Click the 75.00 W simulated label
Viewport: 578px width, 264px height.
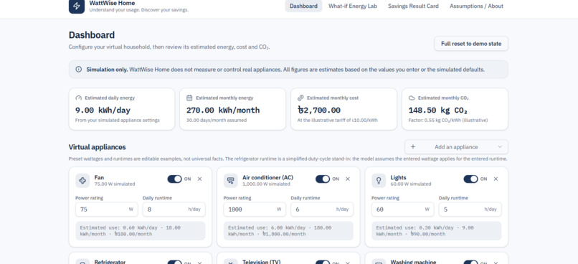point(115,184)
